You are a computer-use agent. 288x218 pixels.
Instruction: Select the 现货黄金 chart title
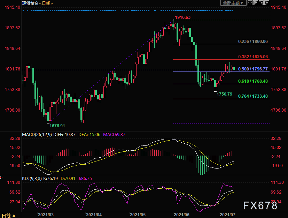29,3
